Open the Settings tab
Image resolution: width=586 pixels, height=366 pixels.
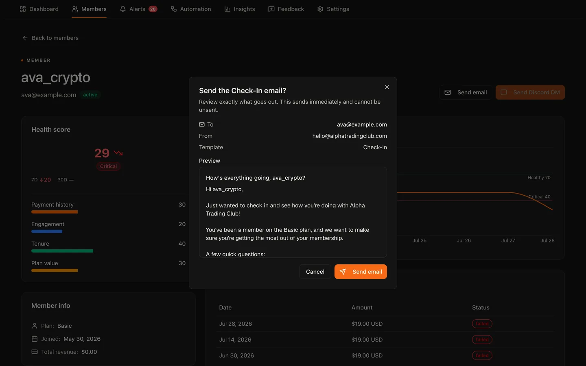[x=333, y=9]
